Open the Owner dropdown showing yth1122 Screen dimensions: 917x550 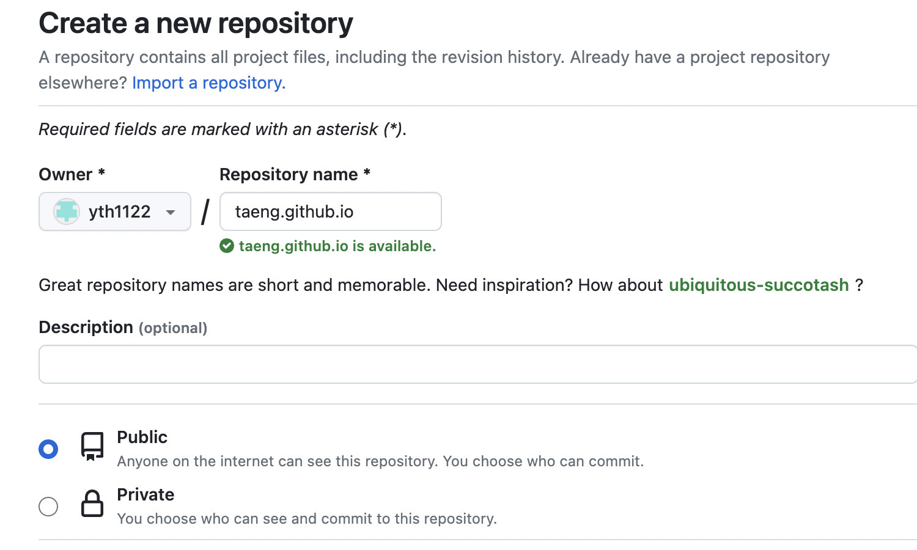[115, 211]
